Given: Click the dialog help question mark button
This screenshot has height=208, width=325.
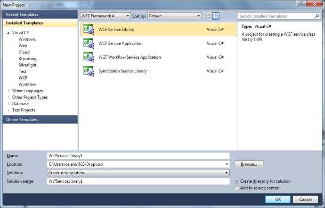Looking at the screenshot, I should [301, 3].
